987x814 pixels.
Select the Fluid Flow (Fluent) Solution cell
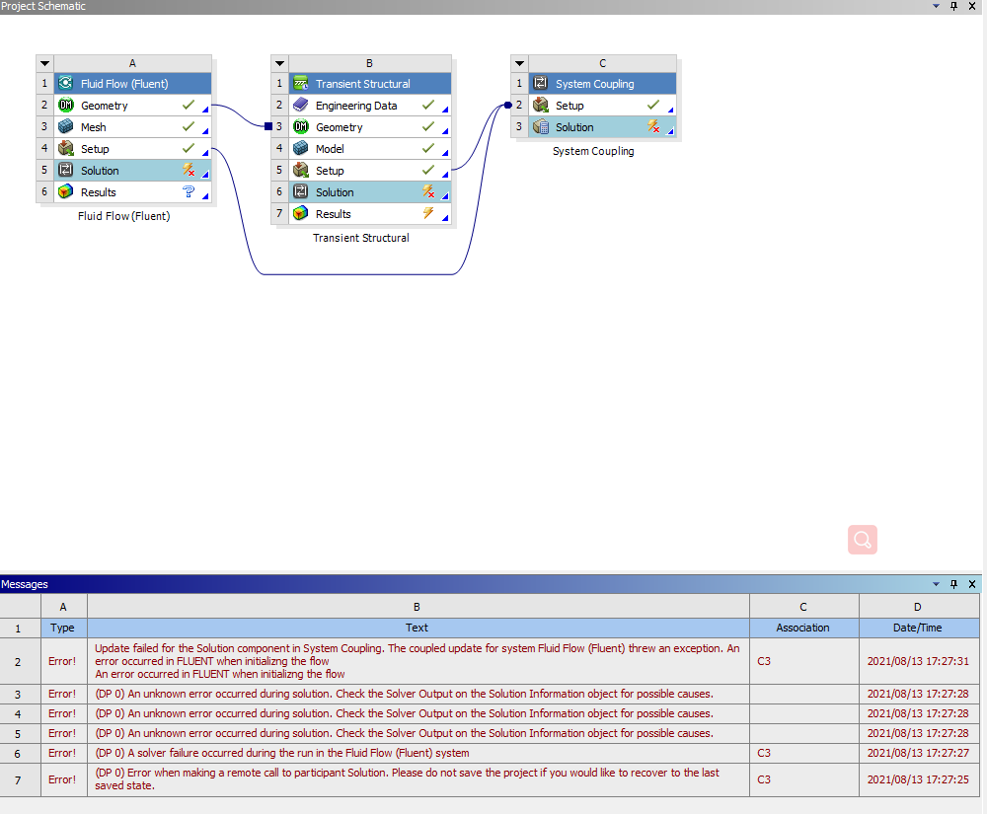tap(100, 171)
